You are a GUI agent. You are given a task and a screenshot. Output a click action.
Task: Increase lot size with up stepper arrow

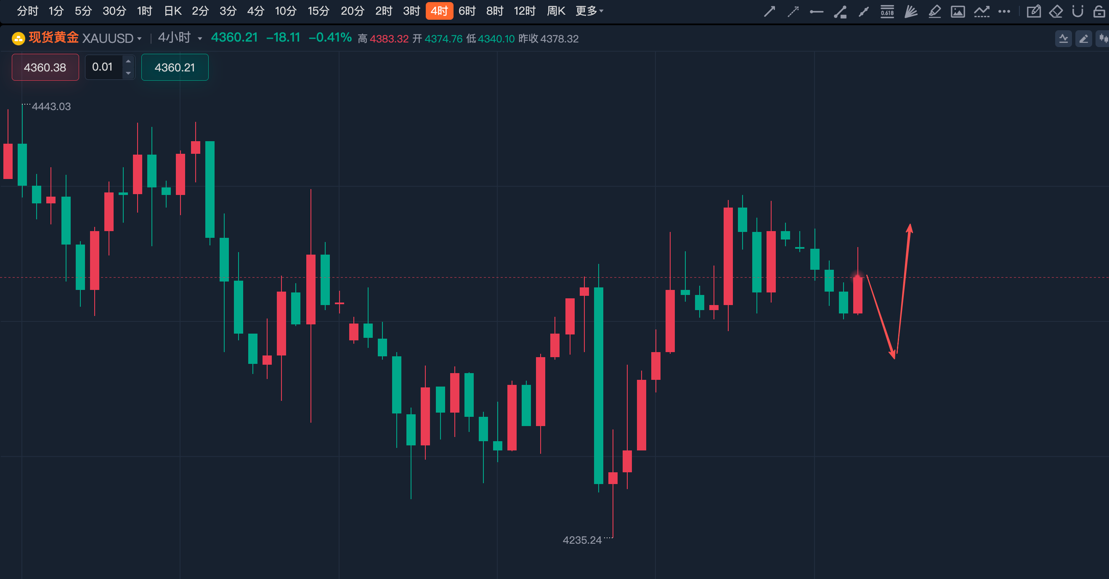click(128, 61)
